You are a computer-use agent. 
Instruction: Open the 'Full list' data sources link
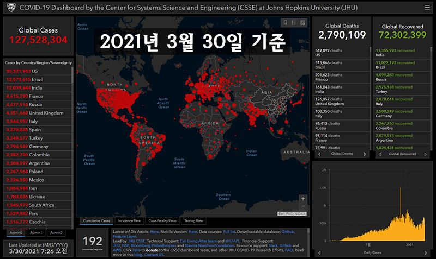point(229,232)
